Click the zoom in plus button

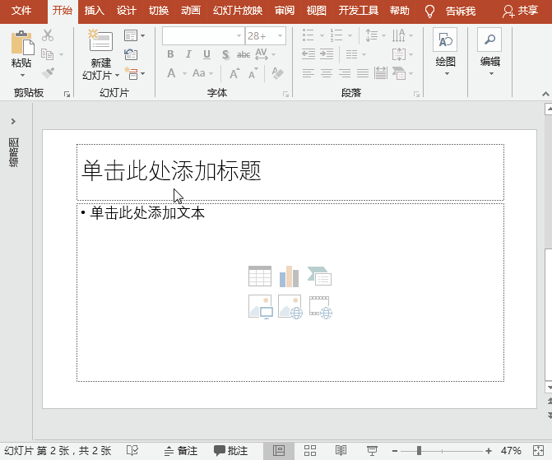[489, 450]
